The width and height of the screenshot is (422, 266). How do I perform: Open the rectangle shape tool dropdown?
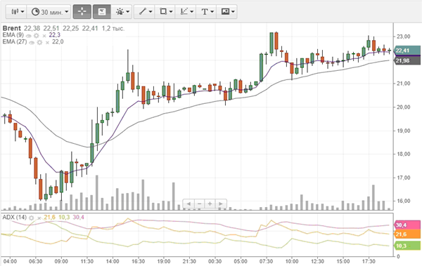pos(165,11)
